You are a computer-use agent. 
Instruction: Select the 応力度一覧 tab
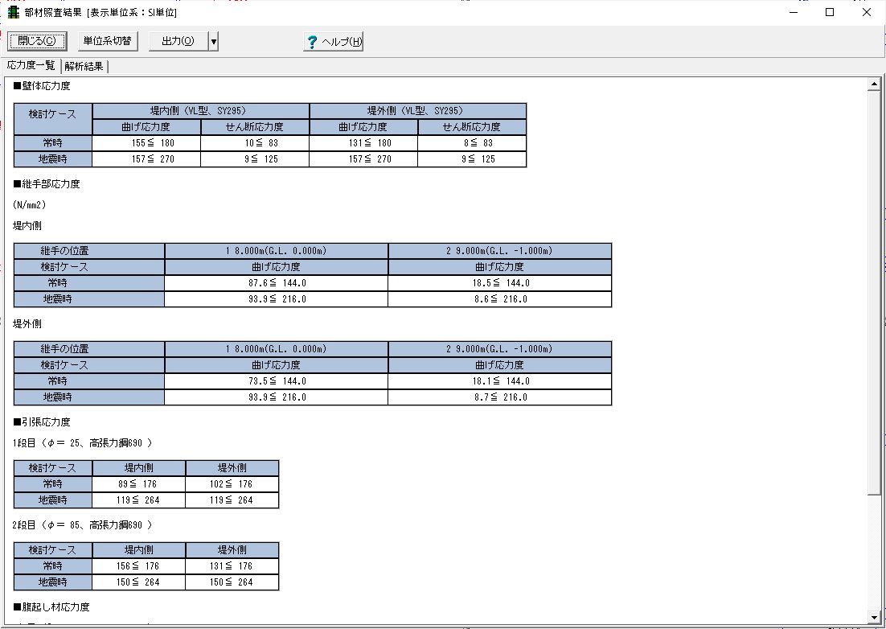point(31,66)
